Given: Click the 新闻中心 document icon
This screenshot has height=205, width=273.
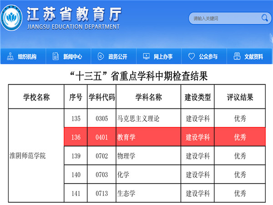Looking at the screenshot, I should click(56, 56).
